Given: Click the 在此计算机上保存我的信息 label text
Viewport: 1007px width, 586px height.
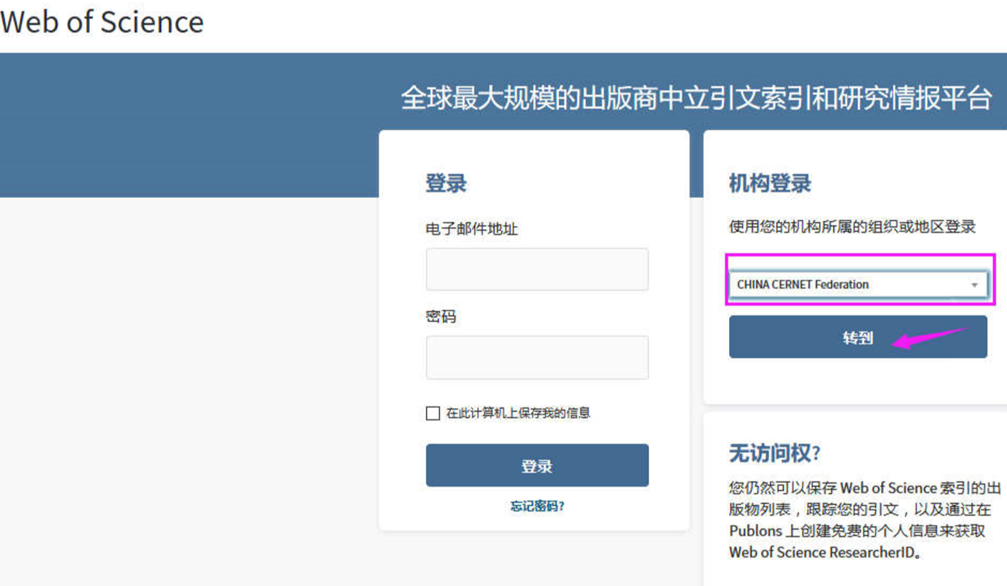Looking at the screenshot, I should pos(518,413).
